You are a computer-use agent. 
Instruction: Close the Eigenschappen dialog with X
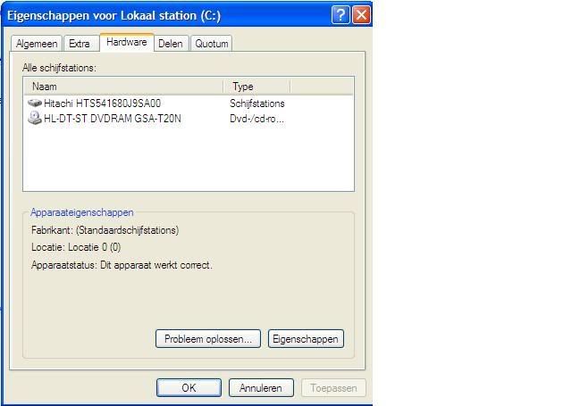[361, 15]
